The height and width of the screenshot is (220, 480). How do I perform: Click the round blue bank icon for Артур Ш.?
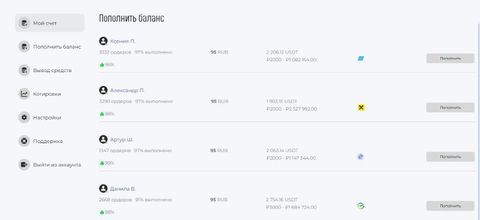(361, 157)
